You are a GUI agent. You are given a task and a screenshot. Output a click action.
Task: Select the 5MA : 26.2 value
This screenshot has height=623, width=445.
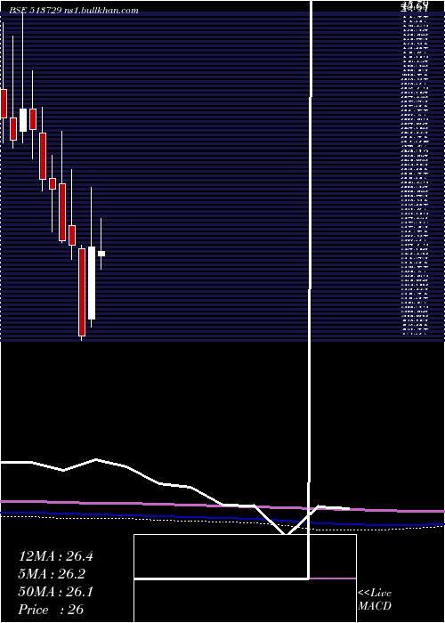click(52, 574)
